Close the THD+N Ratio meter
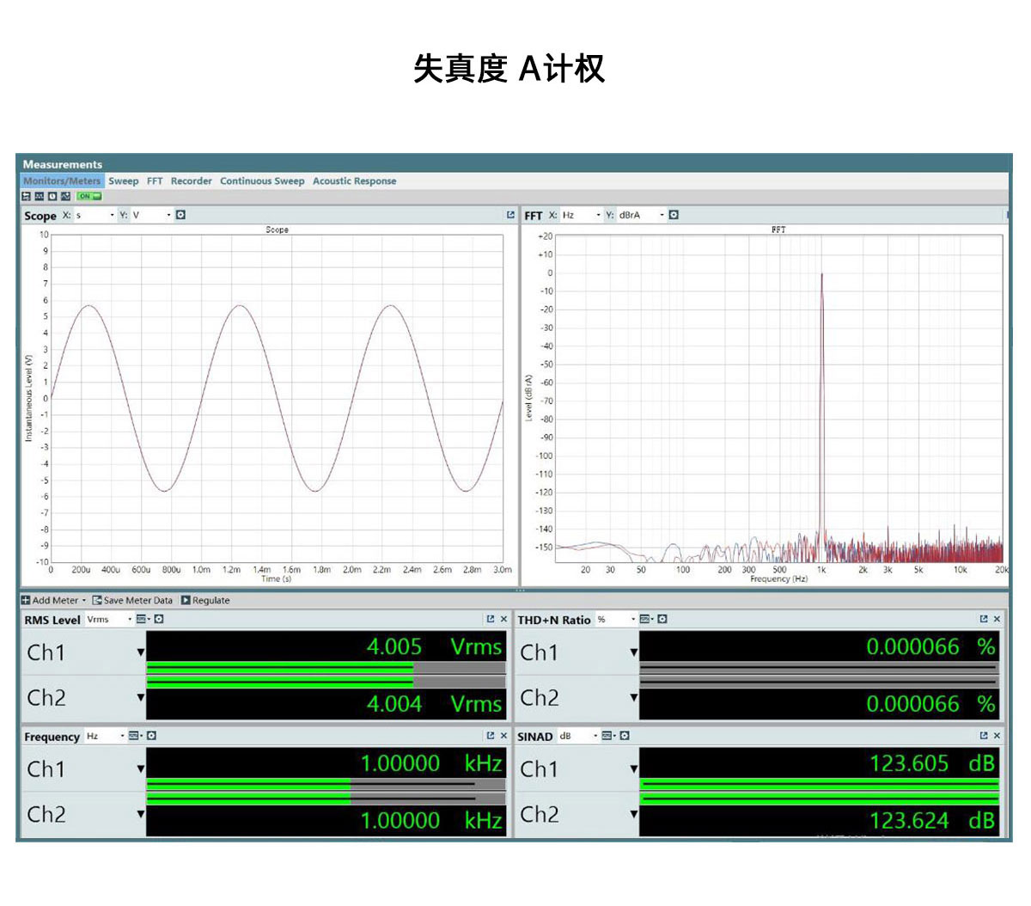 997,619
